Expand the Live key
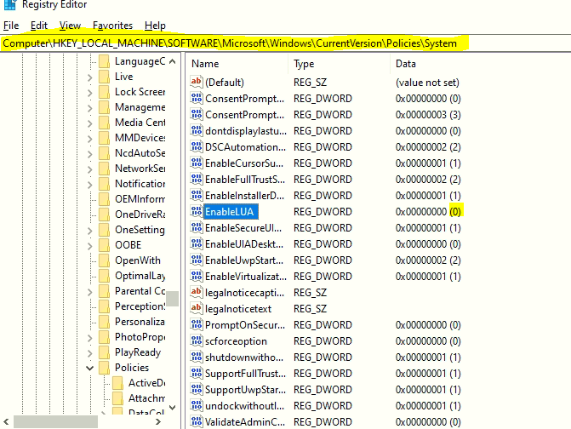The width and height of the screenshot is (571, 429). click(x=89, y=77)
